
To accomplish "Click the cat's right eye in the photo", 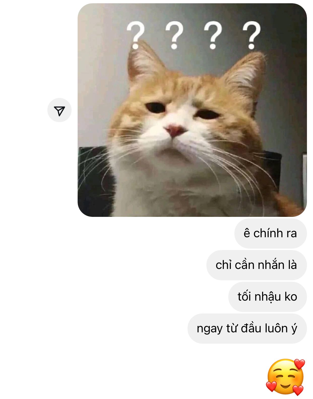I will click(207, 114).
